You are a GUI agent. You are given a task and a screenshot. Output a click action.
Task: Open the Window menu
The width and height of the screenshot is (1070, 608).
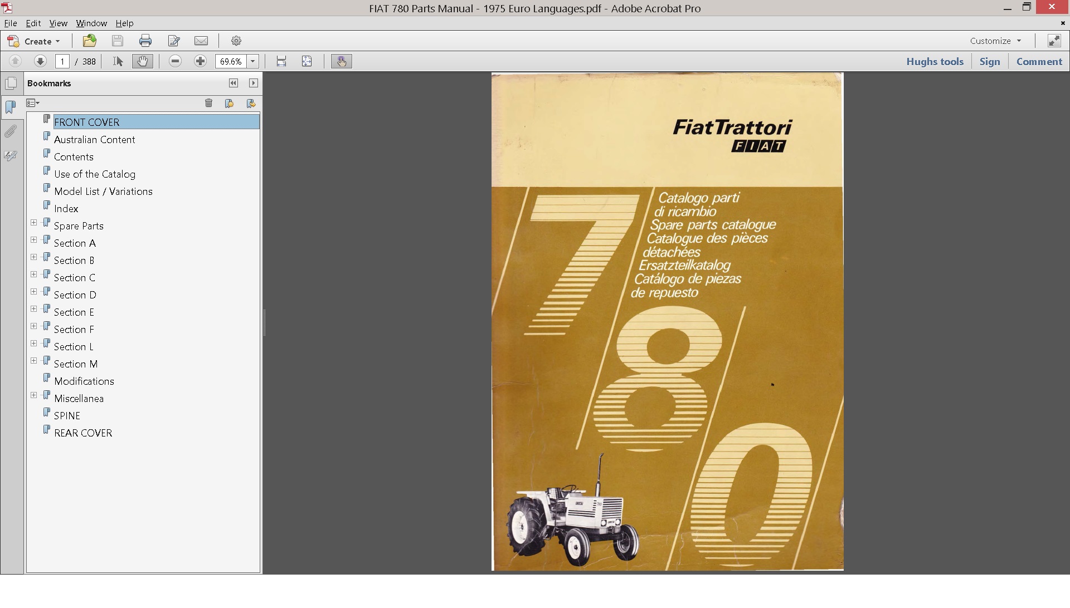(x=91, y=23)
